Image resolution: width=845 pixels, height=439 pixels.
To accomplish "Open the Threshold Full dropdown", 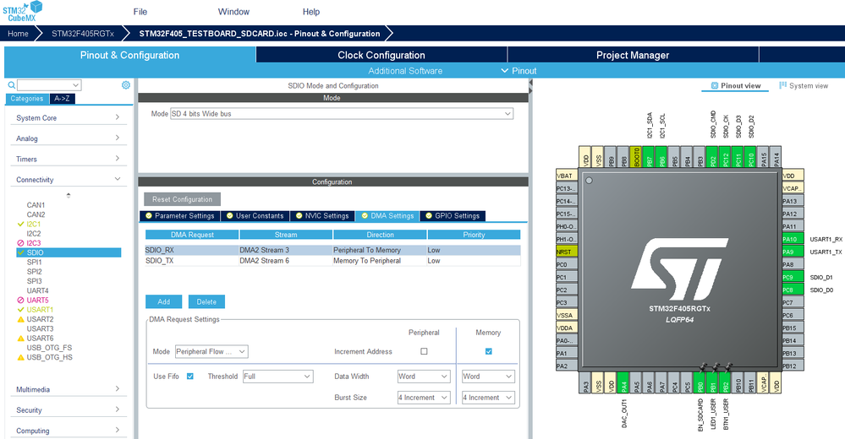I will pos(277,376).
